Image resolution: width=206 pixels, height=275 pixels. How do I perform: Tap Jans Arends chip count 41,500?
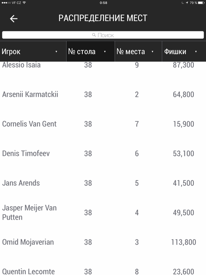click(x=183, y=183)
